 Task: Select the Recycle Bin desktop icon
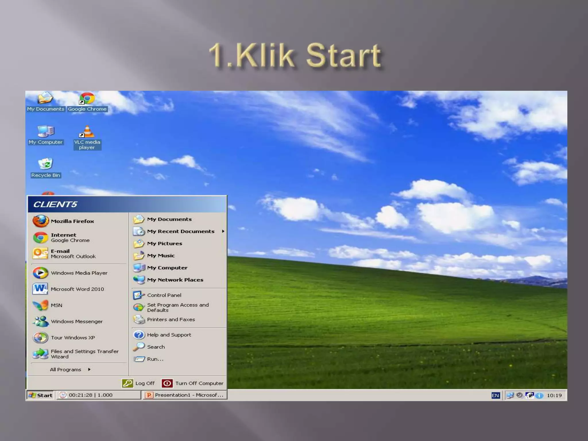pyautogui.click(x=45, y=168)
